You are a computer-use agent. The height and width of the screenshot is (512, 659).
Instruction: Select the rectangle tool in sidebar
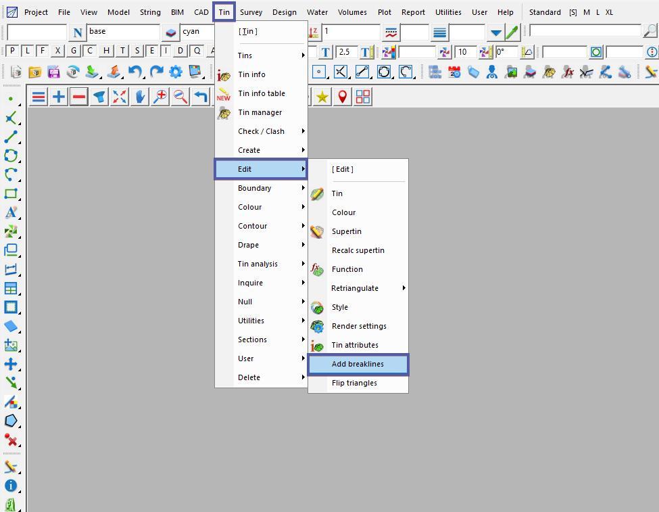coord(11,193)
